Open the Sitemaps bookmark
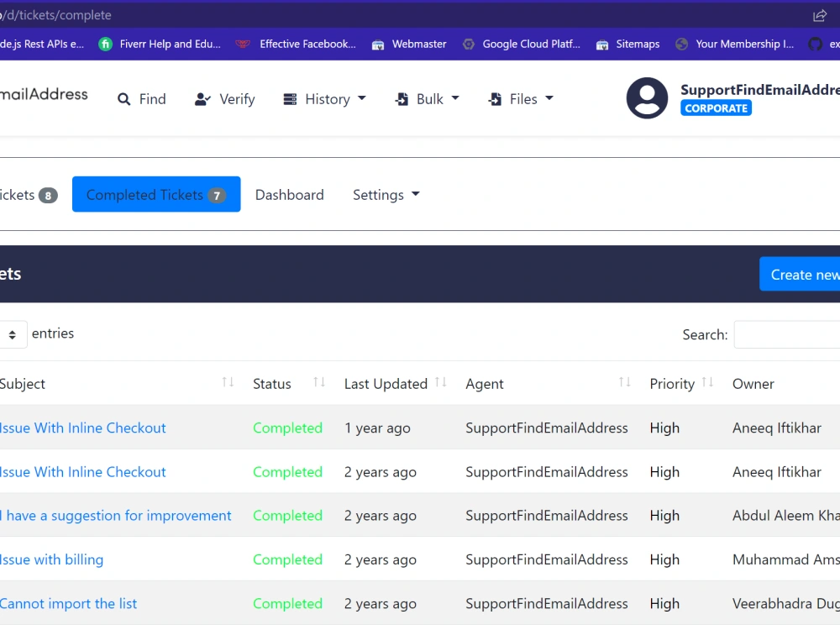Viewport: 840px width, 630px height. (x=627, y=44)
